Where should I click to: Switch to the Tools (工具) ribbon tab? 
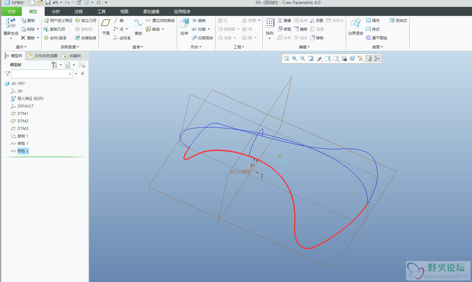(x=102, y=12)
